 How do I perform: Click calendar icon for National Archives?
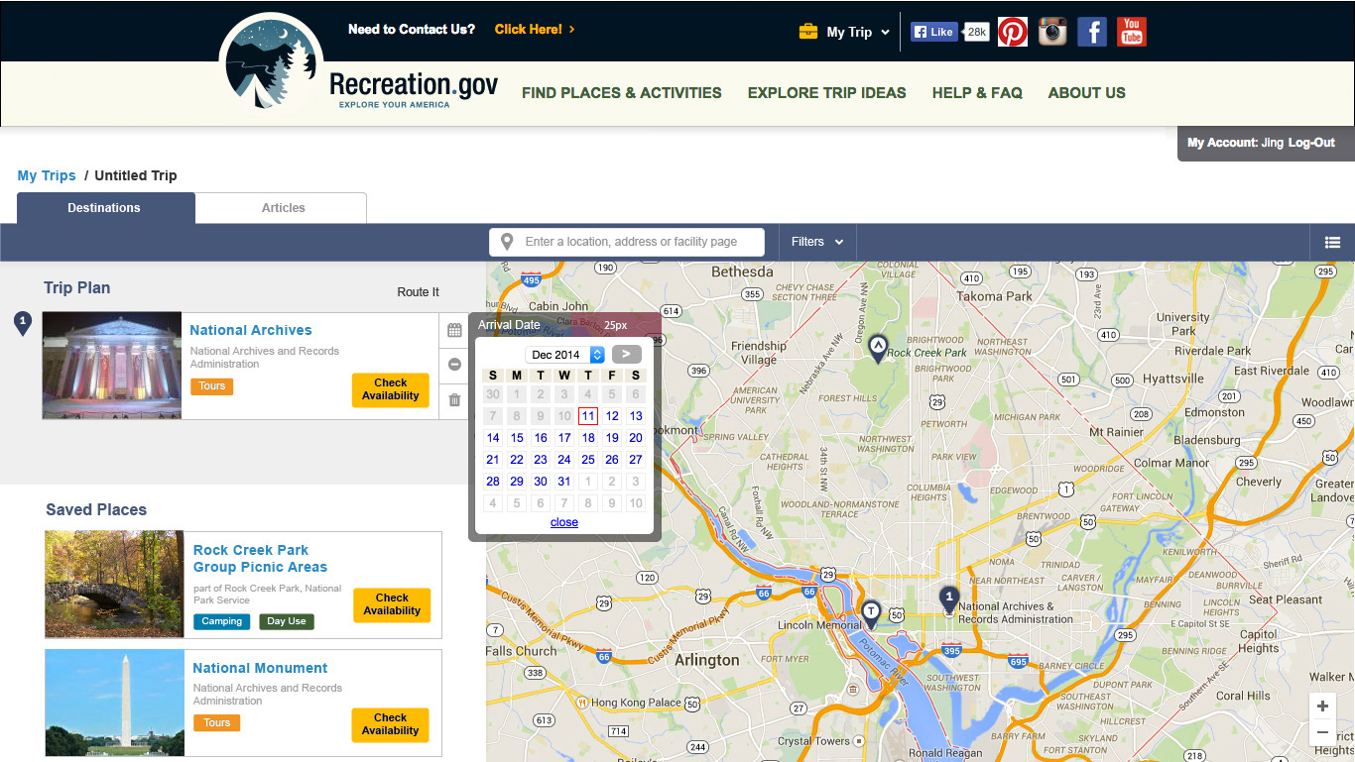point(454,330)
